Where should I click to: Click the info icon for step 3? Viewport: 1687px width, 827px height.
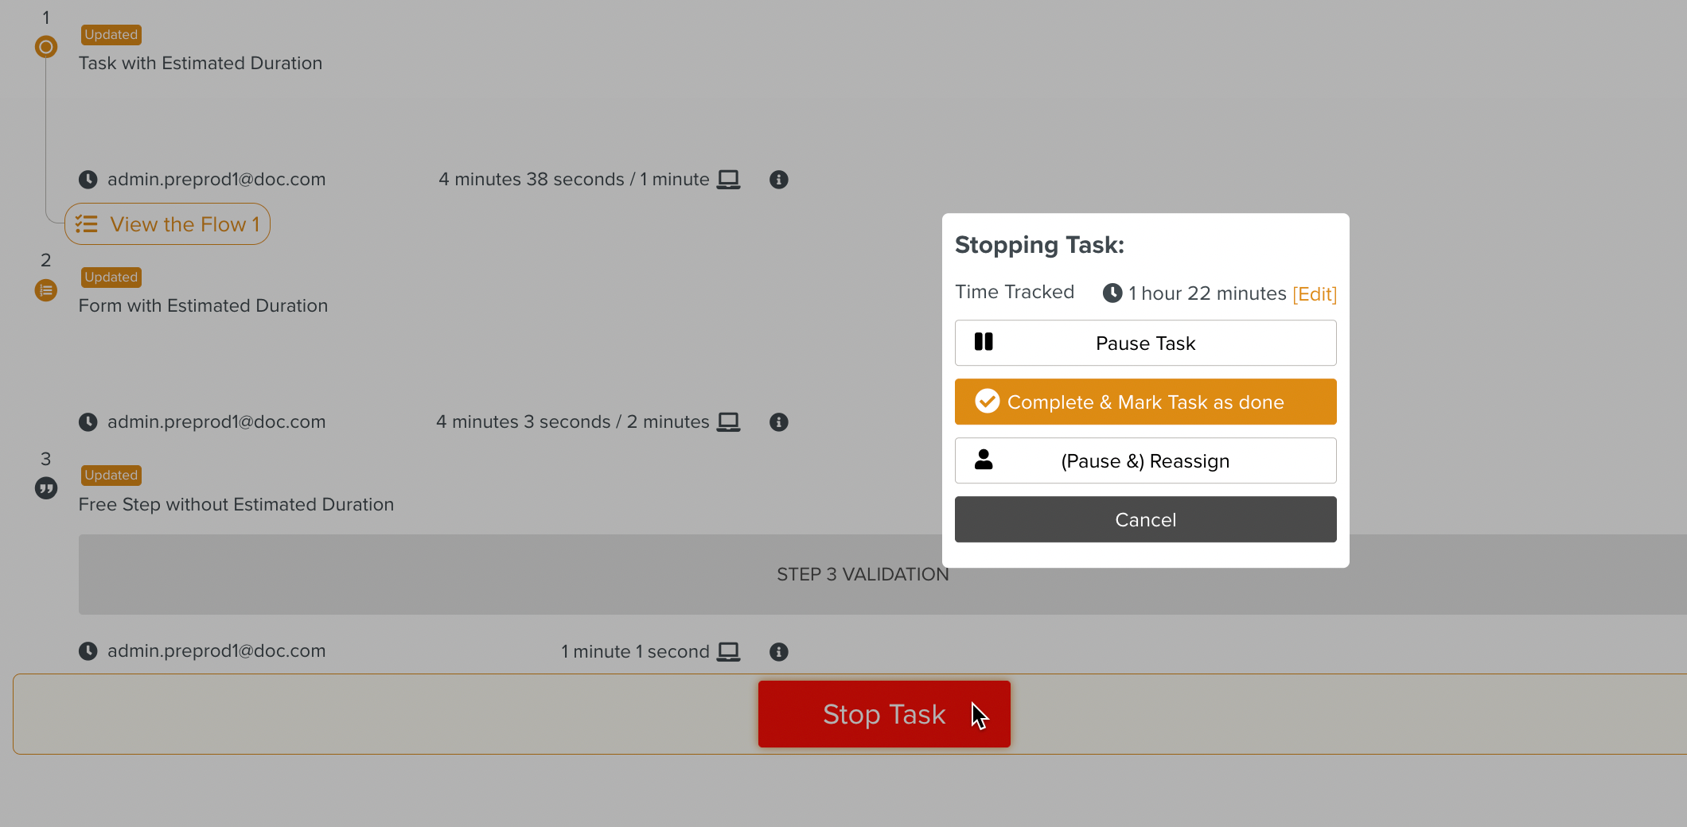click(778, 652)
